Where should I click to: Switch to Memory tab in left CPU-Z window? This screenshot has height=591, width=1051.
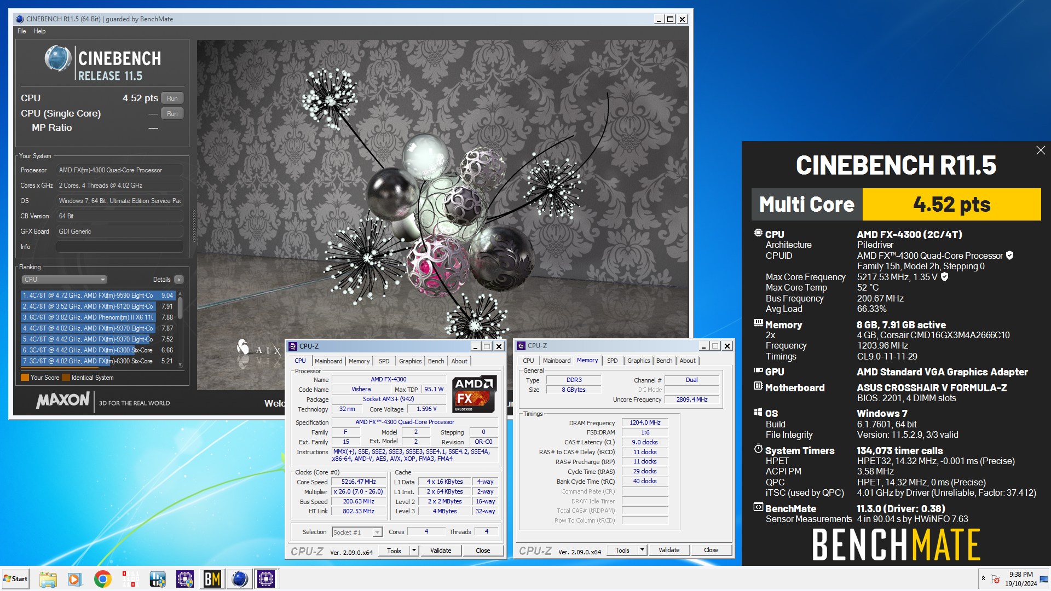click(x=359, y=361)
